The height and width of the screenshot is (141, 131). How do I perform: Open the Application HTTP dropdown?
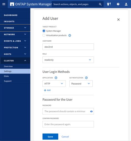54,83
